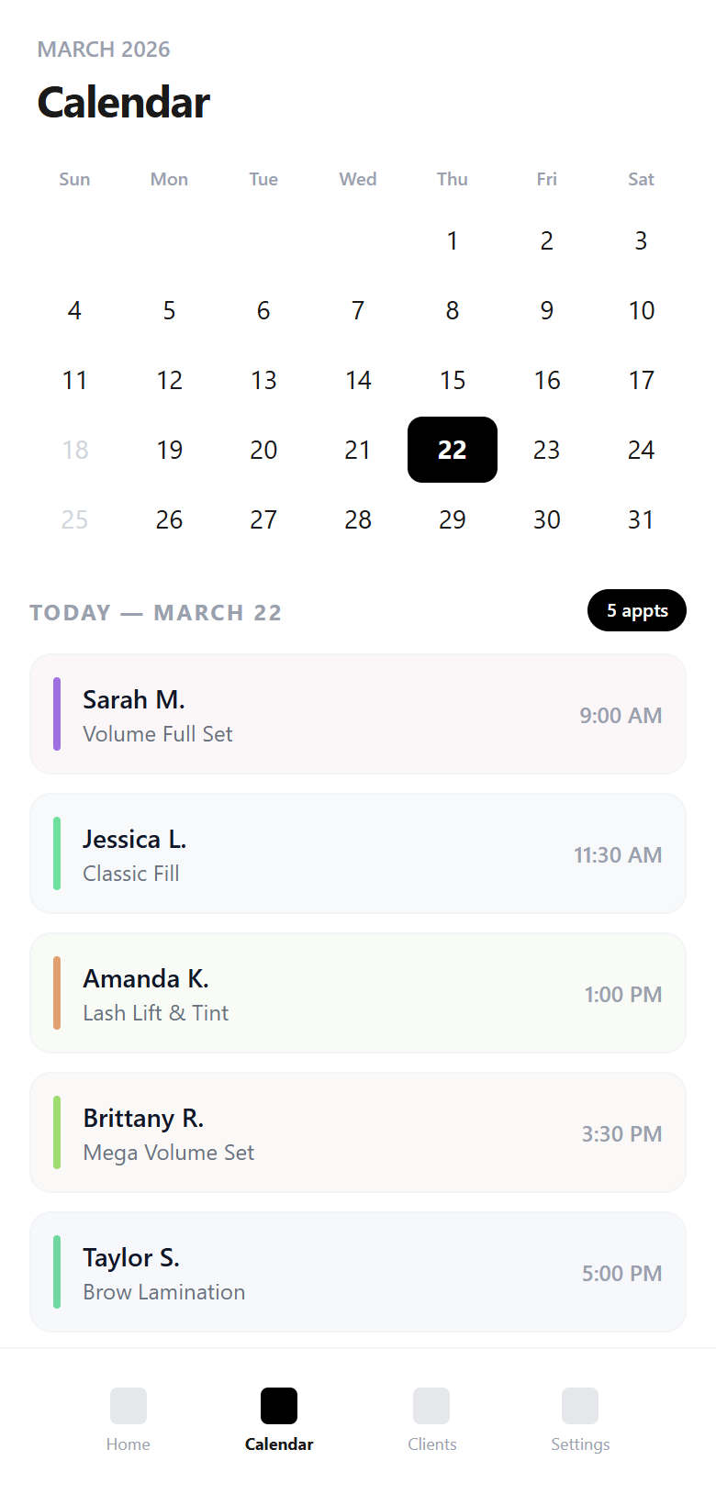Select March 22 in the calendar
The width and height of the screenshot is (716, 1494).
pos(453,450)
